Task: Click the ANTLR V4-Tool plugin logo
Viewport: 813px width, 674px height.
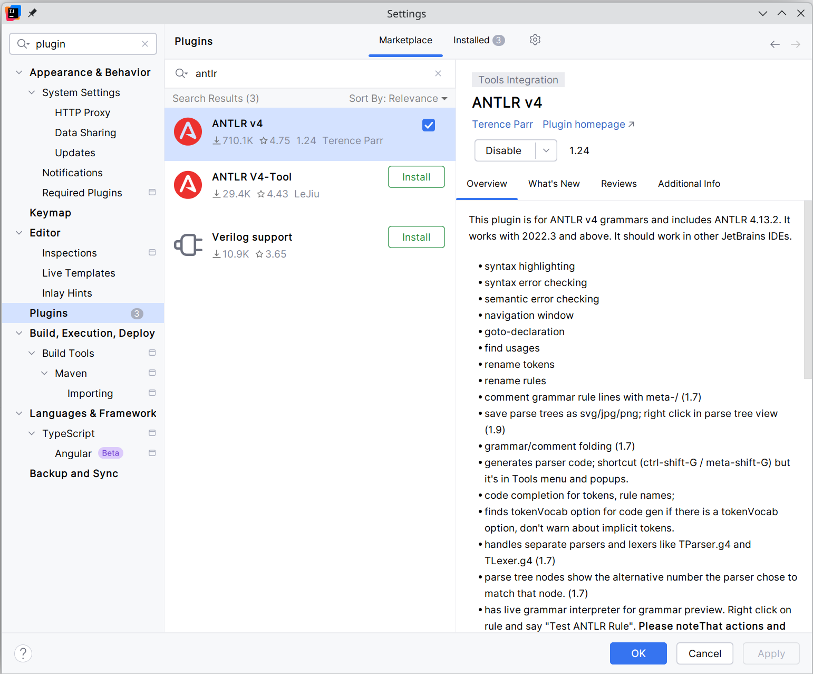Action: pyautogui.click(x=188, y=185)
